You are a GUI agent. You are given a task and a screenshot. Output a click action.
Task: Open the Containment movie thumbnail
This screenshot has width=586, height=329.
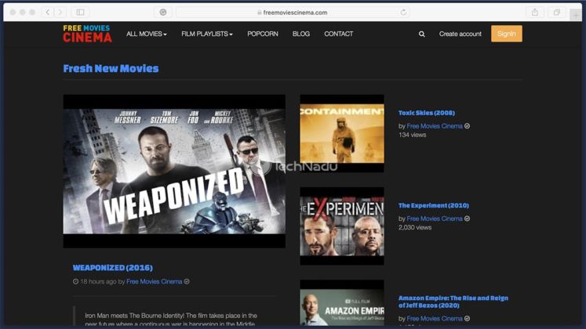[x=342, y=133]
